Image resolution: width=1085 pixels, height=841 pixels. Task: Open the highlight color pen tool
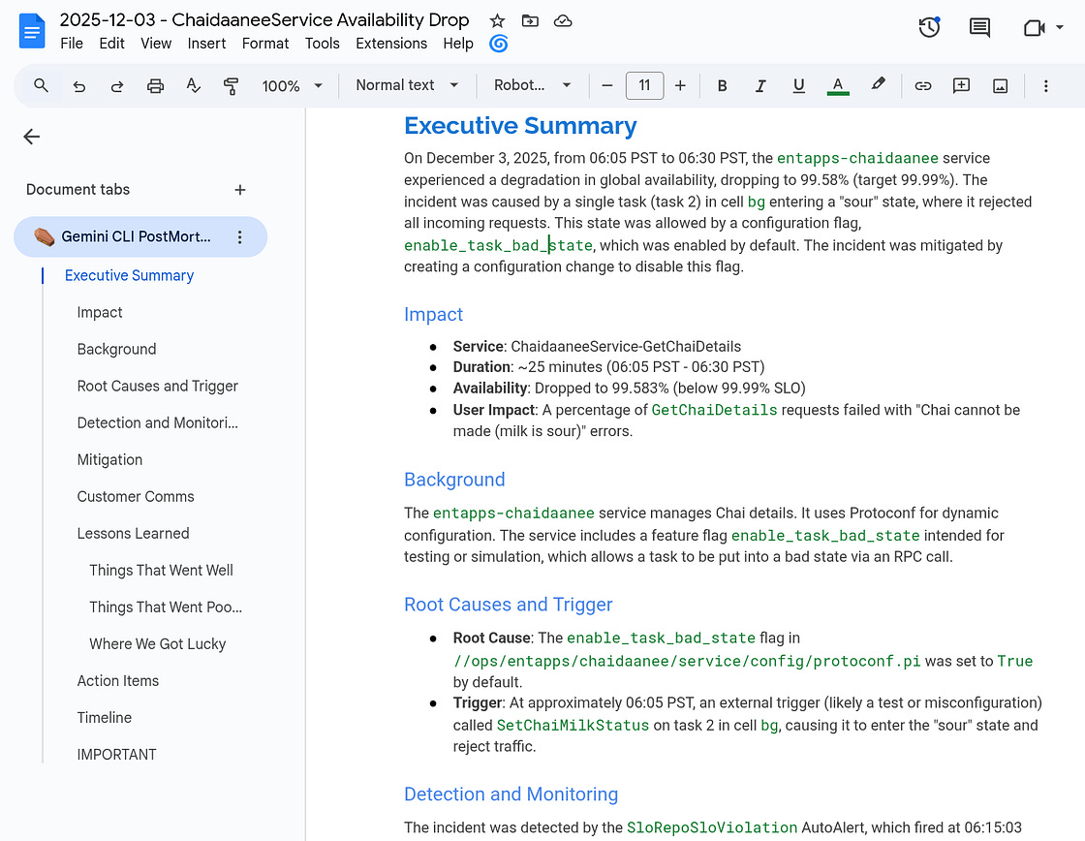point(878,84)
